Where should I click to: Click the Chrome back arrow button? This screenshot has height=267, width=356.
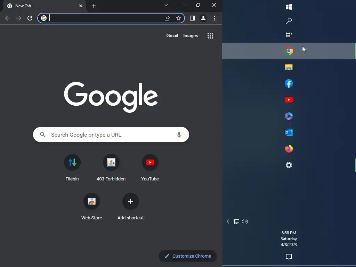click(x=8, y=18)
